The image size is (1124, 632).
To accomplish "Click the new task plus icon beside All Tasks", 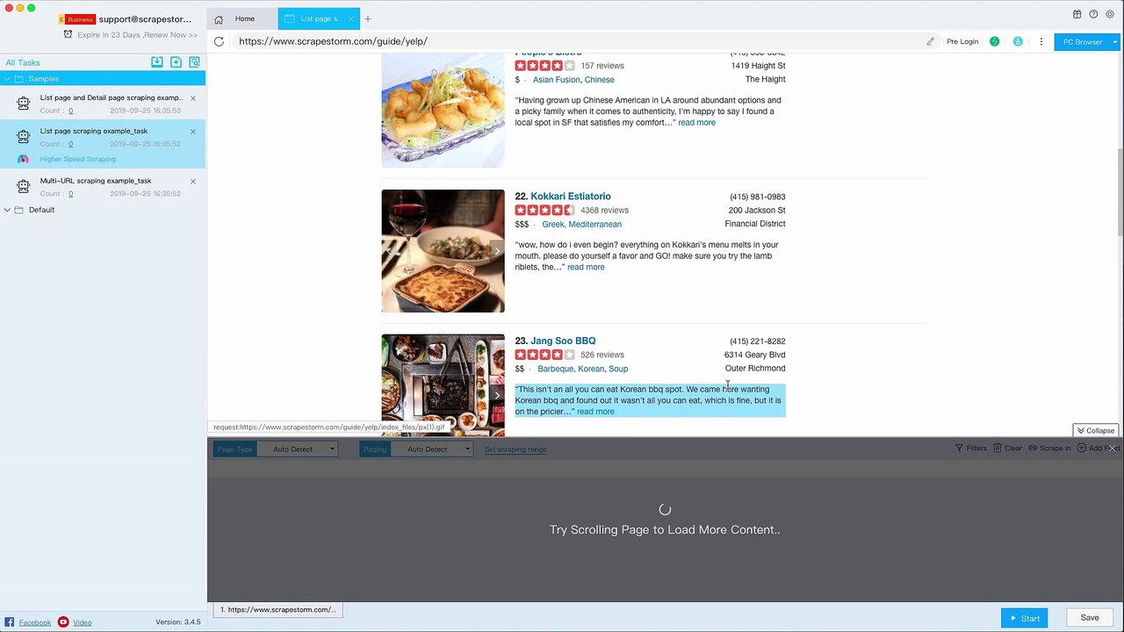I will [x=176, y=62].
